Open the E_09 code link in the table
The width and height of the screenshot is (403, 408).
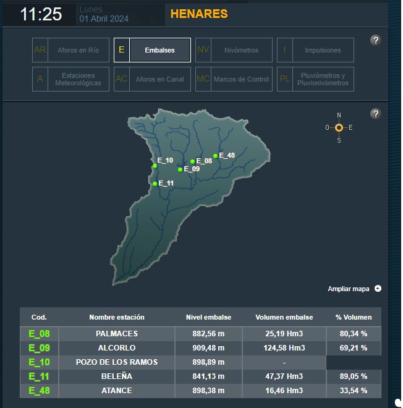point(39,348)
